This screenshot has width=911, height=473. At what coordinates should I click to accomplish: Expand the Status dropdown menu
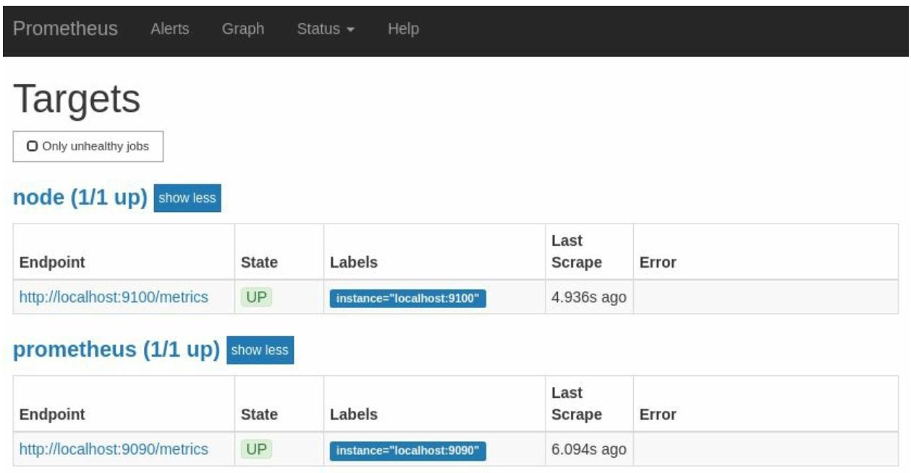(x=326, y=29)
